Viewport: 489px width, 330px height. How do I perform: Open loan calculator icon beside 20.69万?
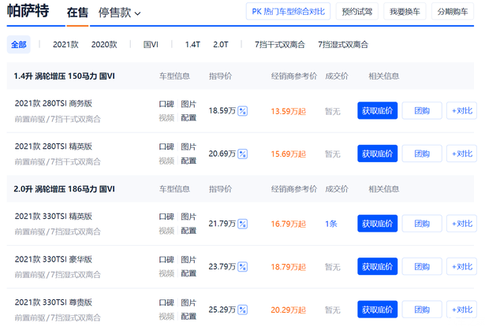pyautogui.click(x=242, y=154)
